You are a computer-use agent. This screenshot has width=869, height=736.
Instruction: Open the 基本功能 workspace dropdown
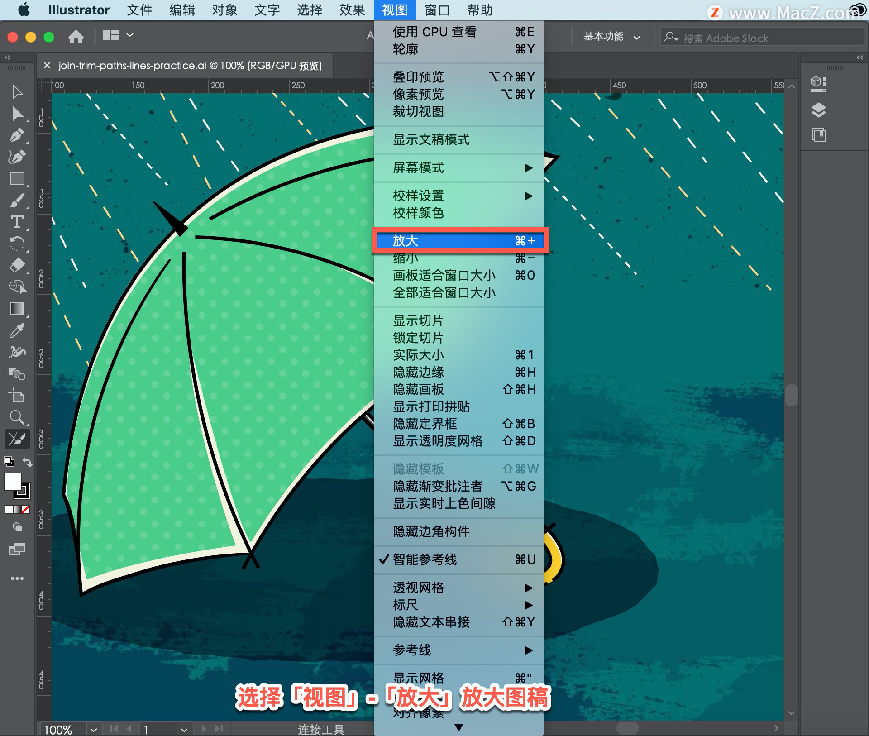click(x=611, y=37)
